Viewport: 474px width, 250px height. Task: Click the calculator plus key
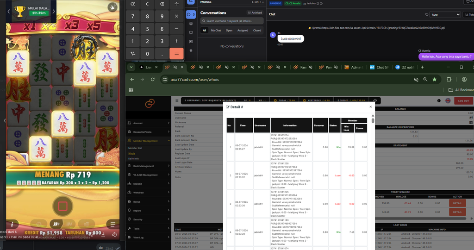(176, 41)
